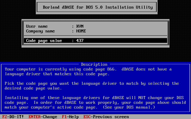Image resolution: width=191 pixels, height=119 pixels.
Task: Select the Code page value row
Action: pos(95,40)
